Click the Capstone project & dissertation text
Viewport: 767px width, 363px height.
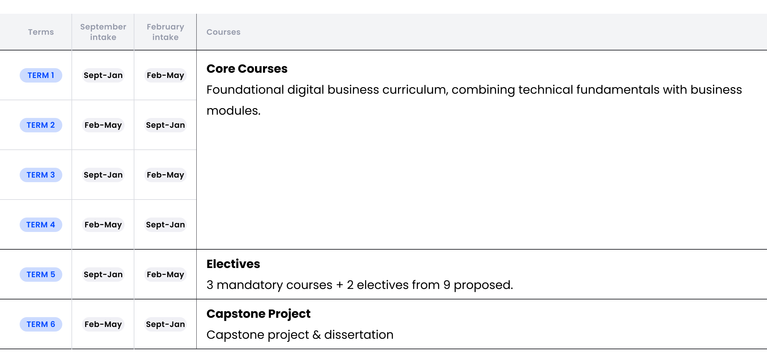(x=300, y=335)
